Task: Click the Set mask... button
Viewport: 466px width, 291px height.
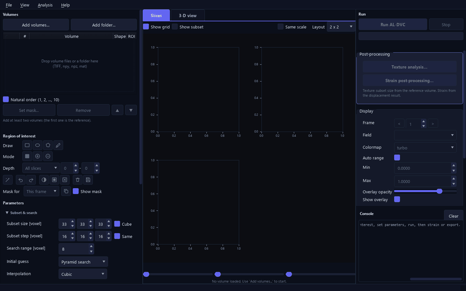Action: coord(29,110)
